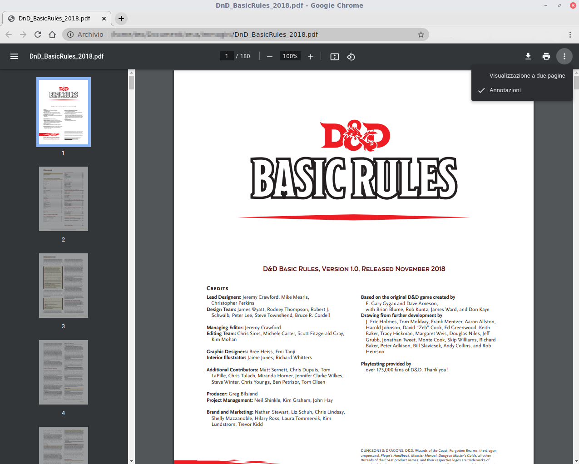Open the Chrome three-dot menu
The height and width of the screenshot is (464, 579).
pos(570,35)
